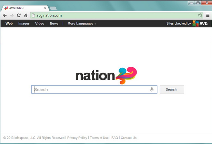
Task: Switch to Video search
Action: [40, 24]
